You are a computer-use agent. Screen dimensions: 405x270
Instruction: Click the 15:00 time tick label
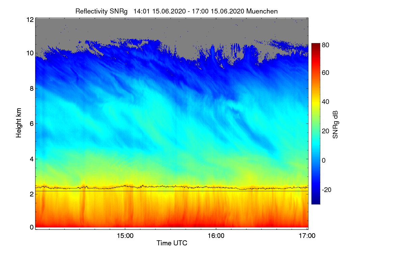(x=125, y=236)
